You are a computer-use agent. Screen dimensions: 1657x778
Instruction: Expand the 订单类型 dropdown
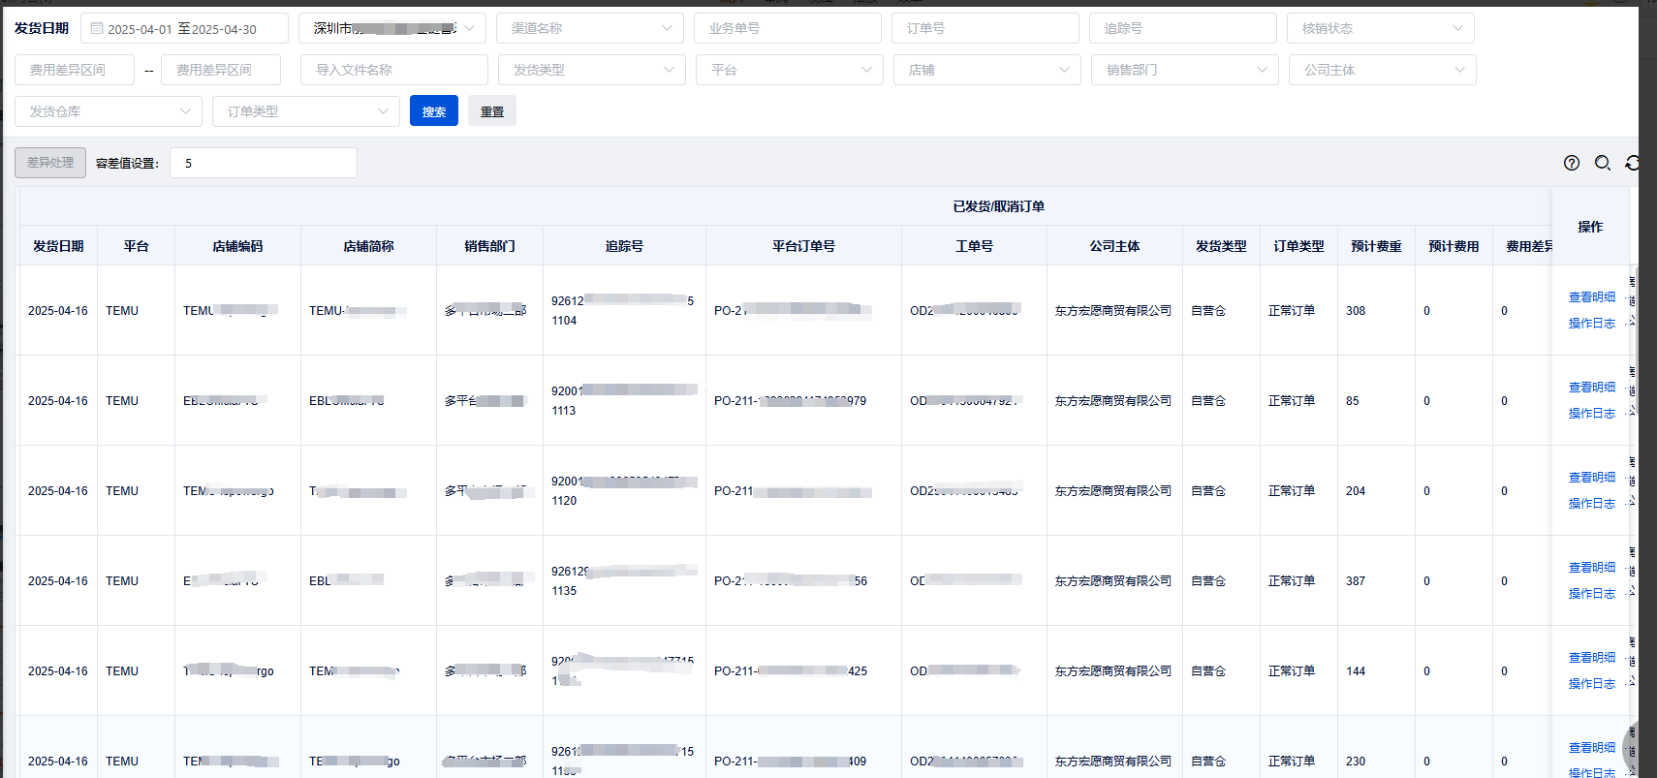click(306, 111)
